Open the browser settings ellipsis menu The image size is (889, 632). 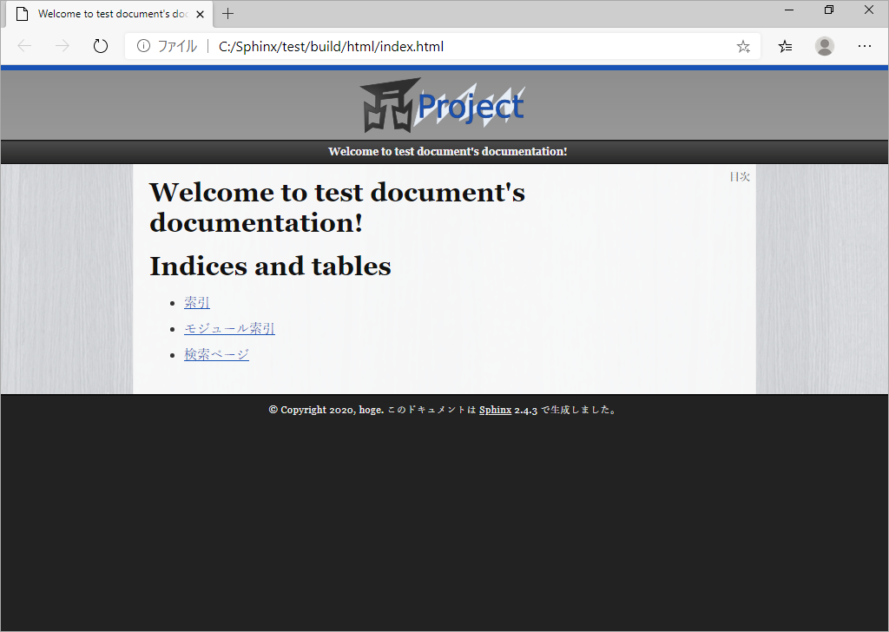[864, 46]
